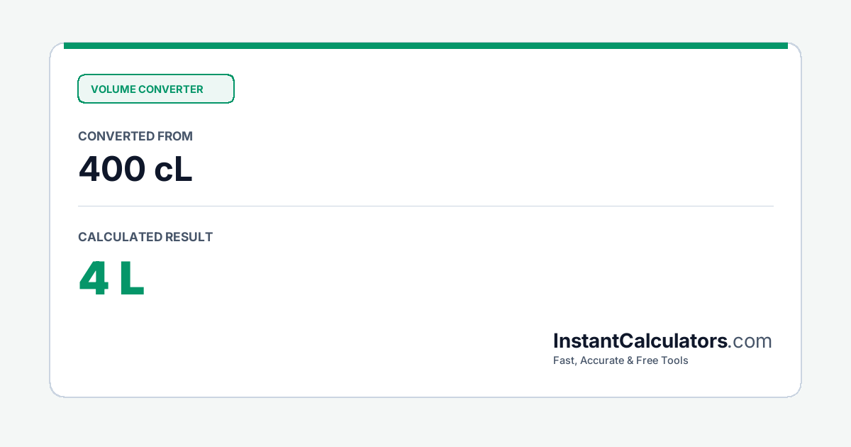Click the green accent bar atop card
The height and width of the screenshot is (447, 851).
click(x=425, y=45)
